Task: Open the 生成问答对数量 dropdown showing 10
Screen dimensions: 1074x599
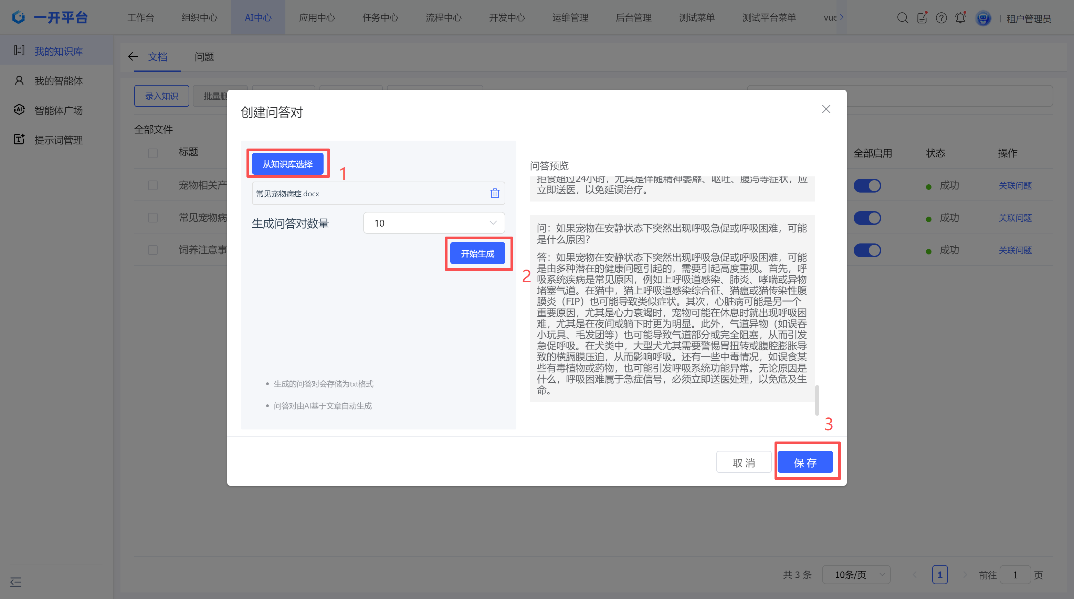Action: (x=434, y=223)
